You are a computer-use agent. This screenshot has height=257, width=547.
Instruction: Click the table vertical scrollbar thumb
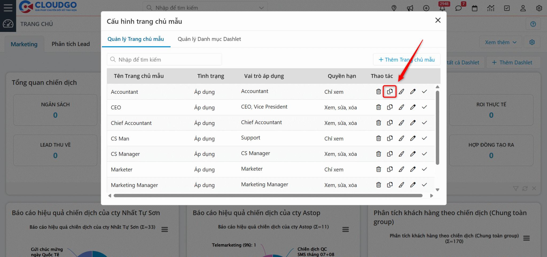[x=437, y=128]
